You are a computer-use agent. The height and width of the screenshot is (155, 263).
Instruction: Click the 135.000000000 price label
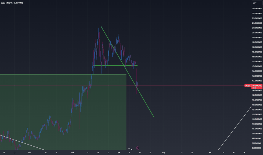pyautogui.click(x=257, y=100)
